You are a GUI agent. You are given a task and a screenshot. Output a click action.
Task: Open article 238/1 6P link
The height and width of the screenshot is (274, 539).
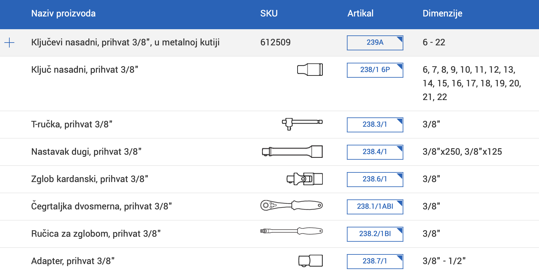(375, 70)
